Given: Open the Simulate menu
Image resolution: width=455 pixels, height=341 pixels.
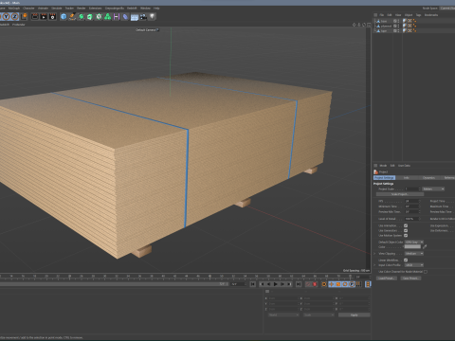Looking at the screenshot, I should click(57, 9).
